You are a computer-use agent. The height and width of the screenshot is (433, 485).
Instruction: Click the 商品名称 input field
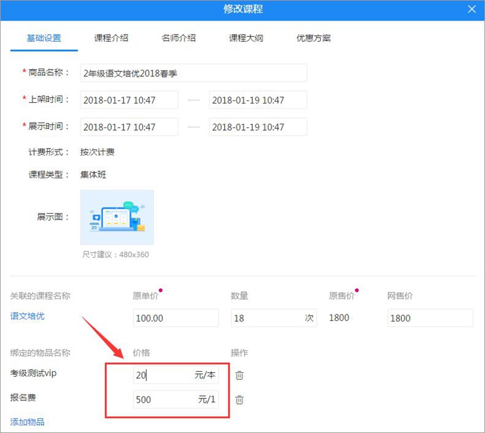(193, 73)
